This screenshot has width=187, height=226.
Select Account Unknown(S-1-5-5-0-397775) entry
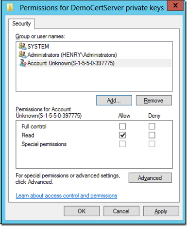tap(99, 63)
